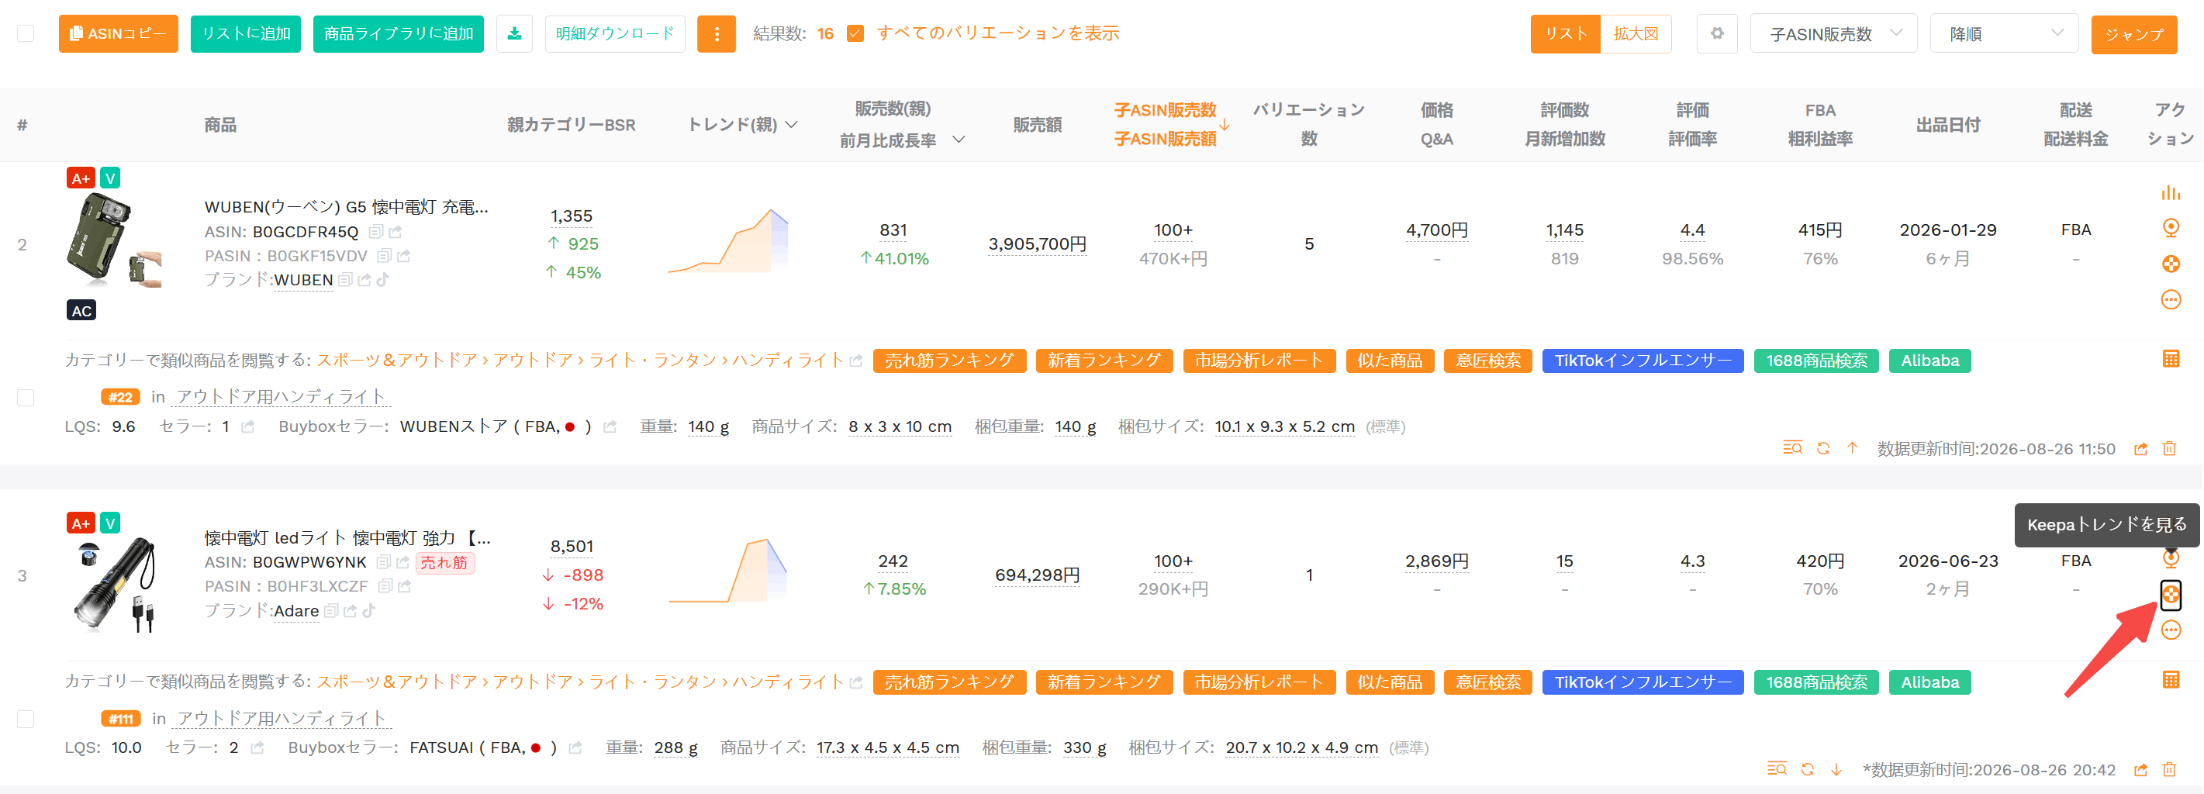The height and width of the screenshot is (794, 2204).
Task: Open the TikTok icon next to brand WUBEN
Action: coord(382,280)
